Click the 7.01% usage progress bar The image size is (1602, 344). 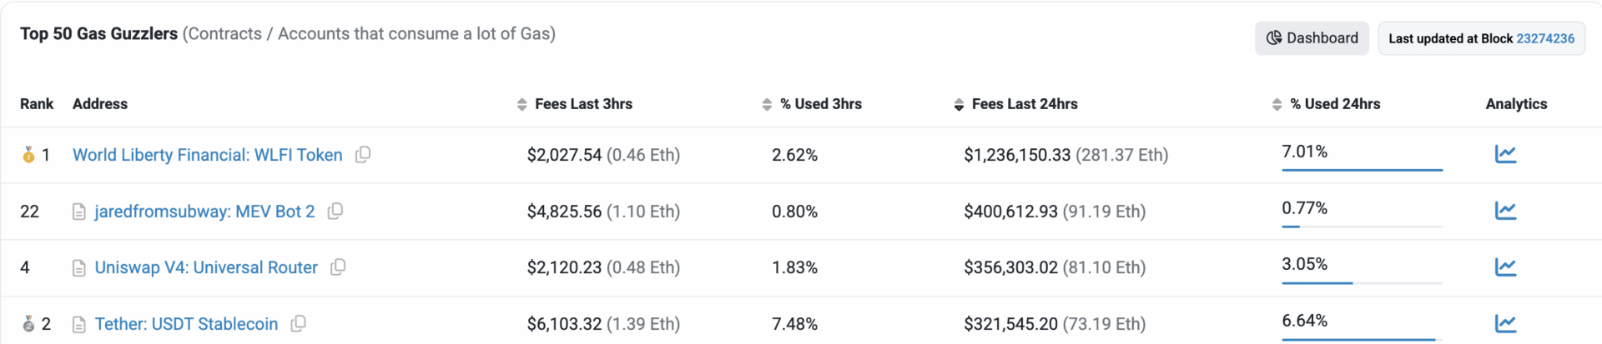pyautogui.click(x=1362, y=170)
